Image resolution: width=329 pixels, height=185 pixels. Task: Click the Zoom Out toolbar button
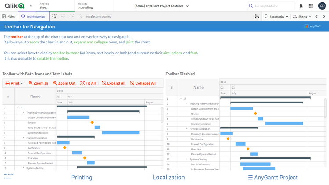click(64, 83)
